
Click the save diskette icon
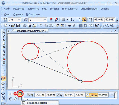(x=18, y=26)
